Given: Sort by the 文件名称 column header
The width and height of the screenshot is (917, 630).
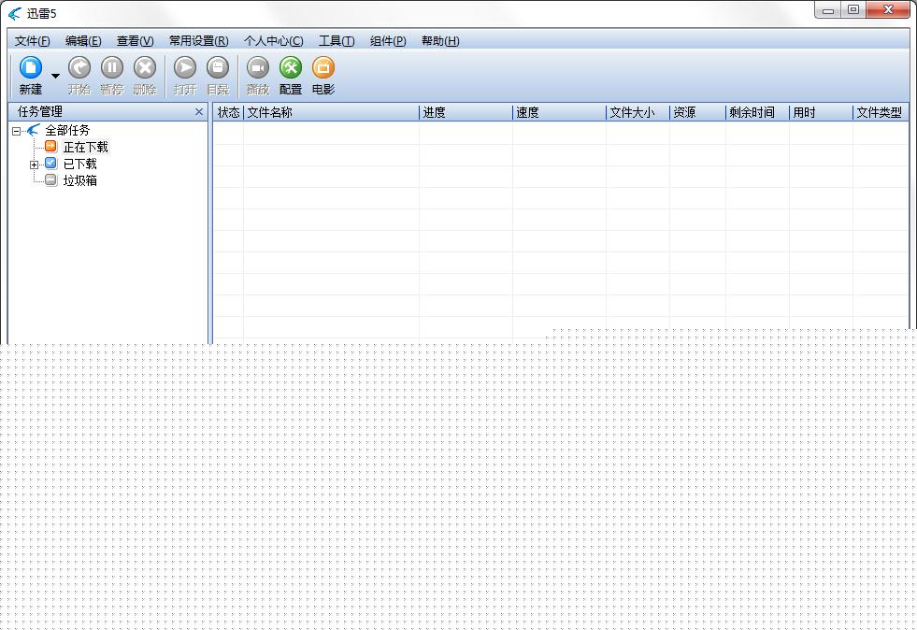Looking at the screenshot, I should [x=331, y=112].
